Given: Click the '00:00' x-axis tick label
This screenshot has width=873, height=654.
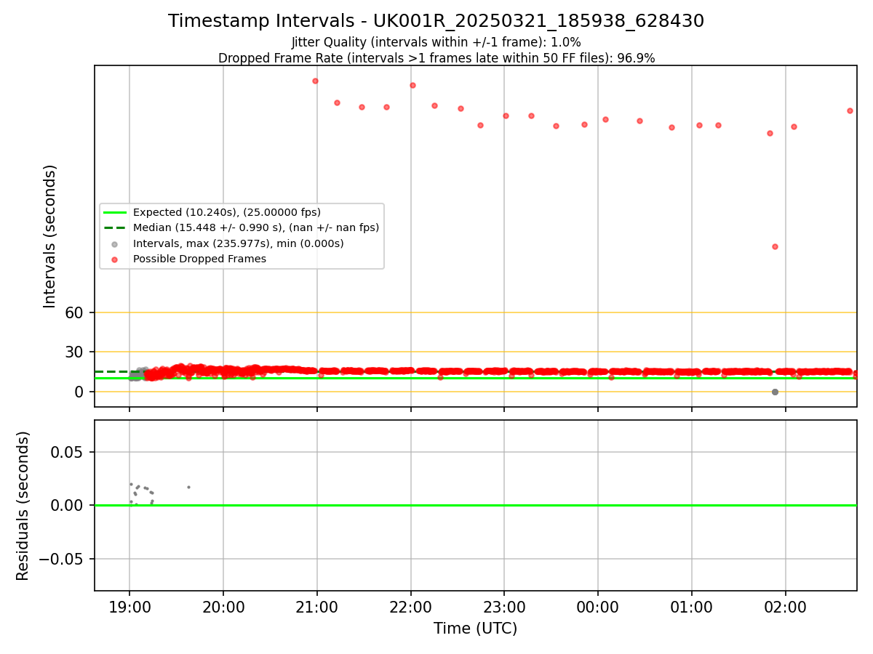Looking at the screenshot, I should [598, 607].
